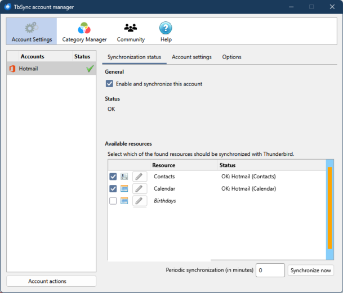This screenshot has height=293, width=343.
Task: Click the green checkmark status of Hotmail
Action: point(89,69)
